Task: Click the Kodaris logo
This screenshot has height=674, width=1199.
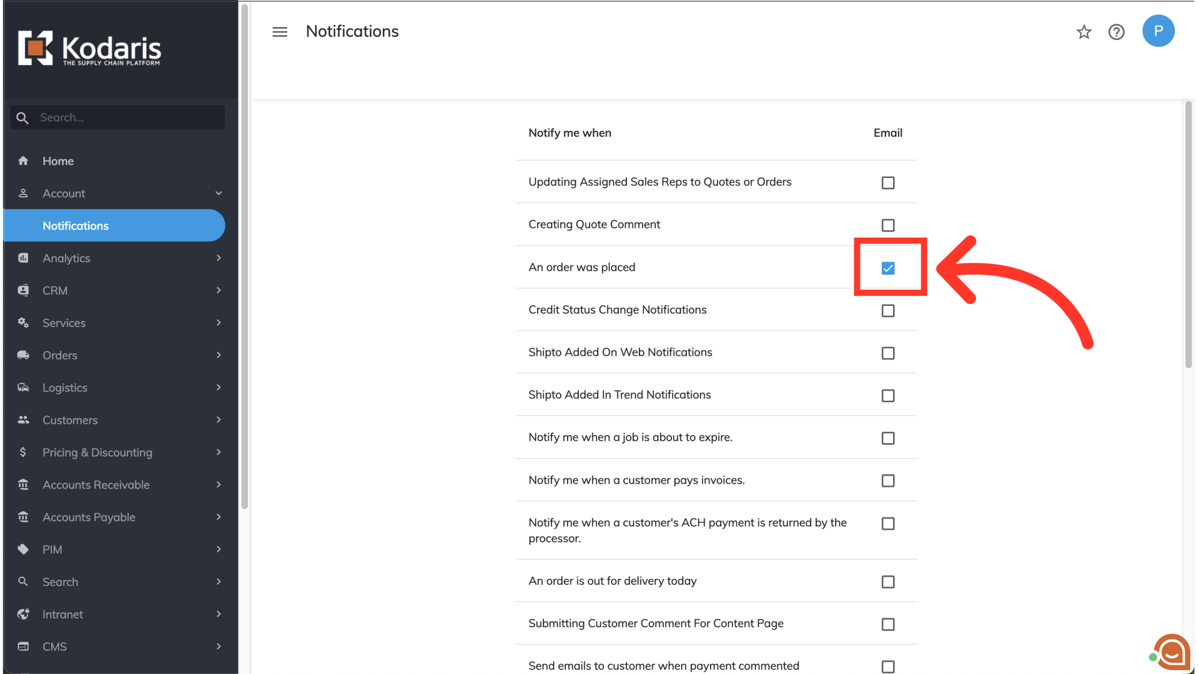Action: coord(89,48)
